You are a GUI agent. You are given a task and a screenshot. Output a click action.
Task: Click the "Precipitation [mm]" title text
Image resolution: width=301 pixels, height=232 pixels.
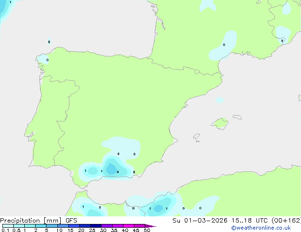[x=31, y=221]
